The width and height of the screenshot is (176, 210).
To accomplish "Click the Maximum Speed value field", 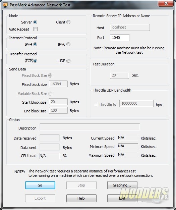I will [x=128, y=155].
